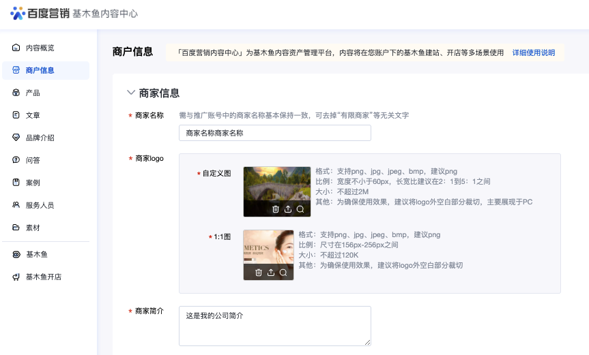The image size is (589, 355).
Task: Click the 产品 cube icon
Action: pos(16,93)
